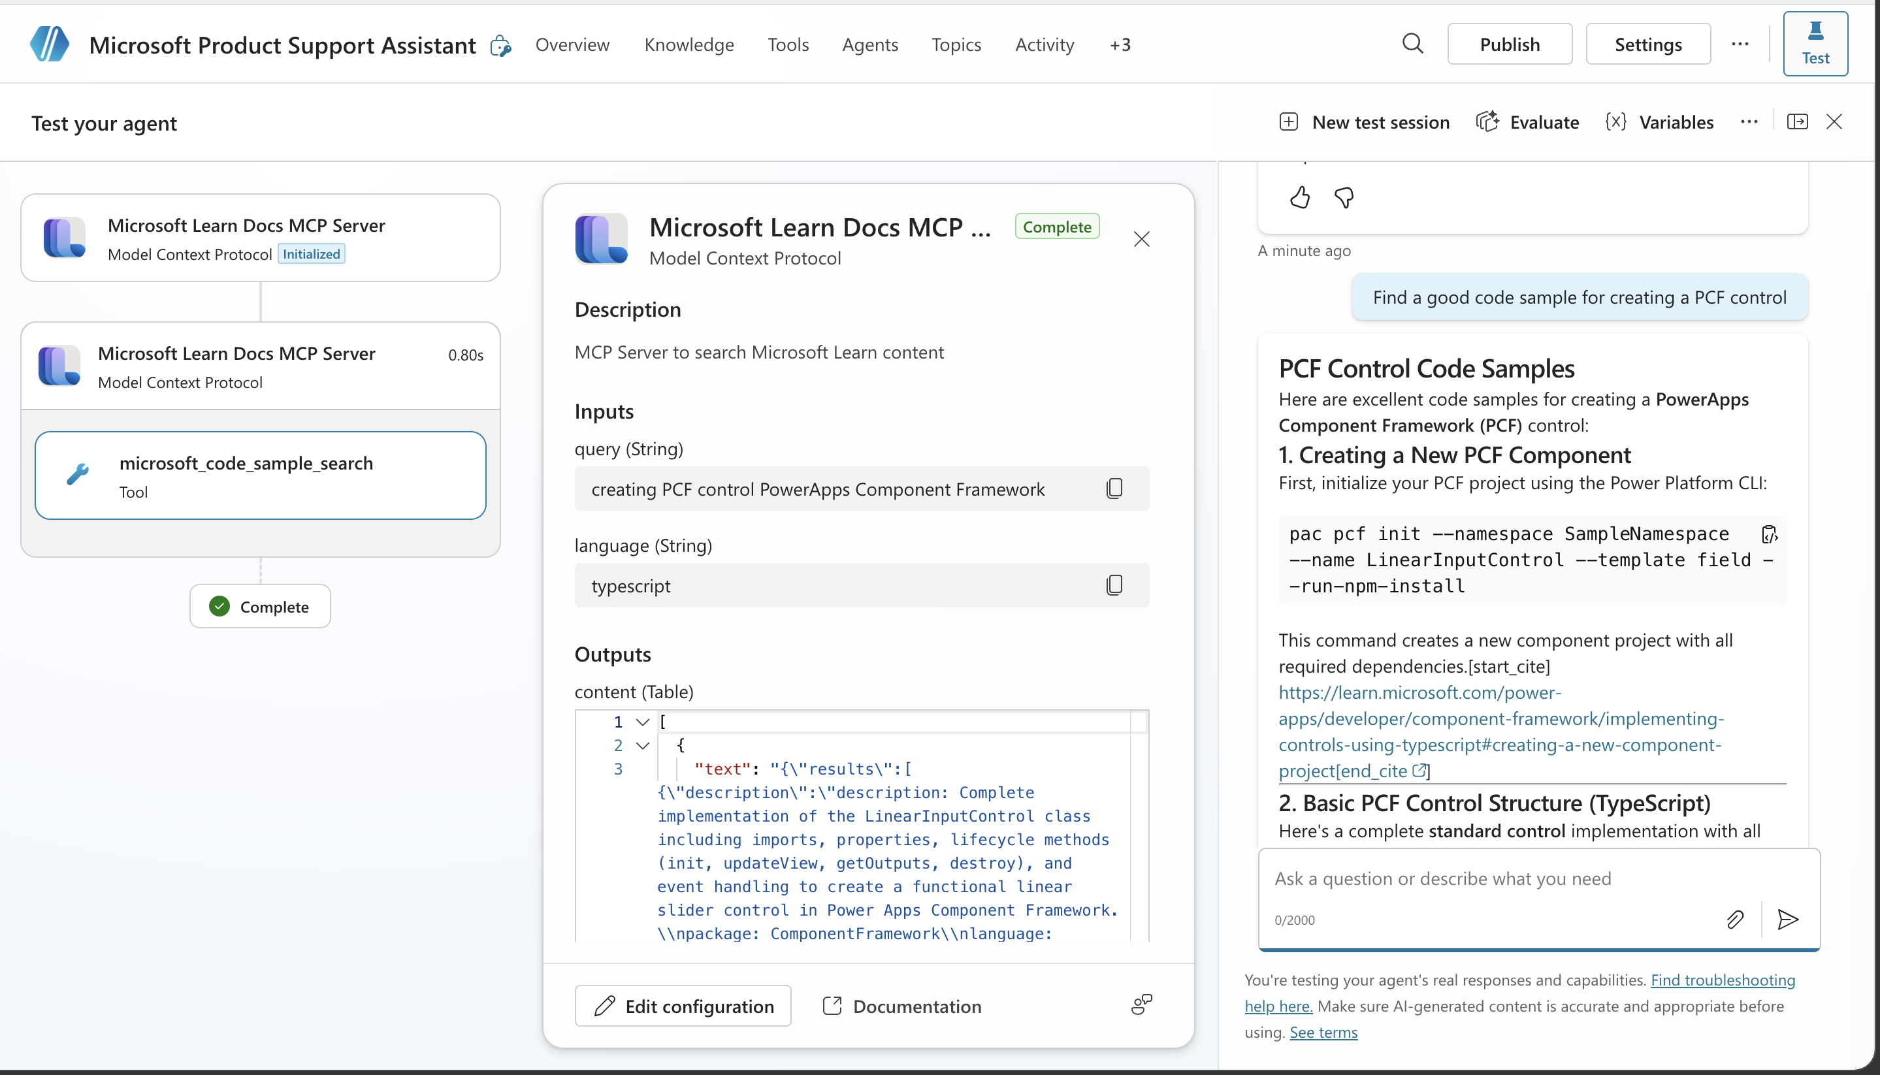Click the Edit configuration button

[683, 1006]
